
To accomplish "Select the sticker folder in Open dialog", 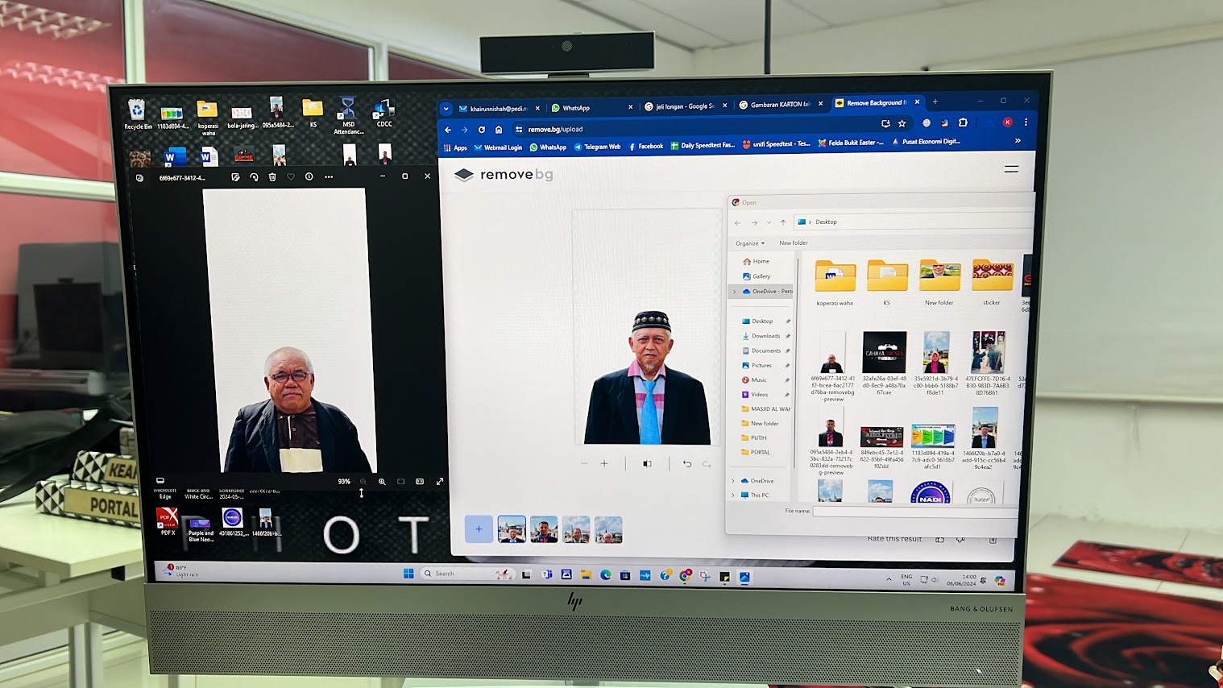I will coord(992,283).
